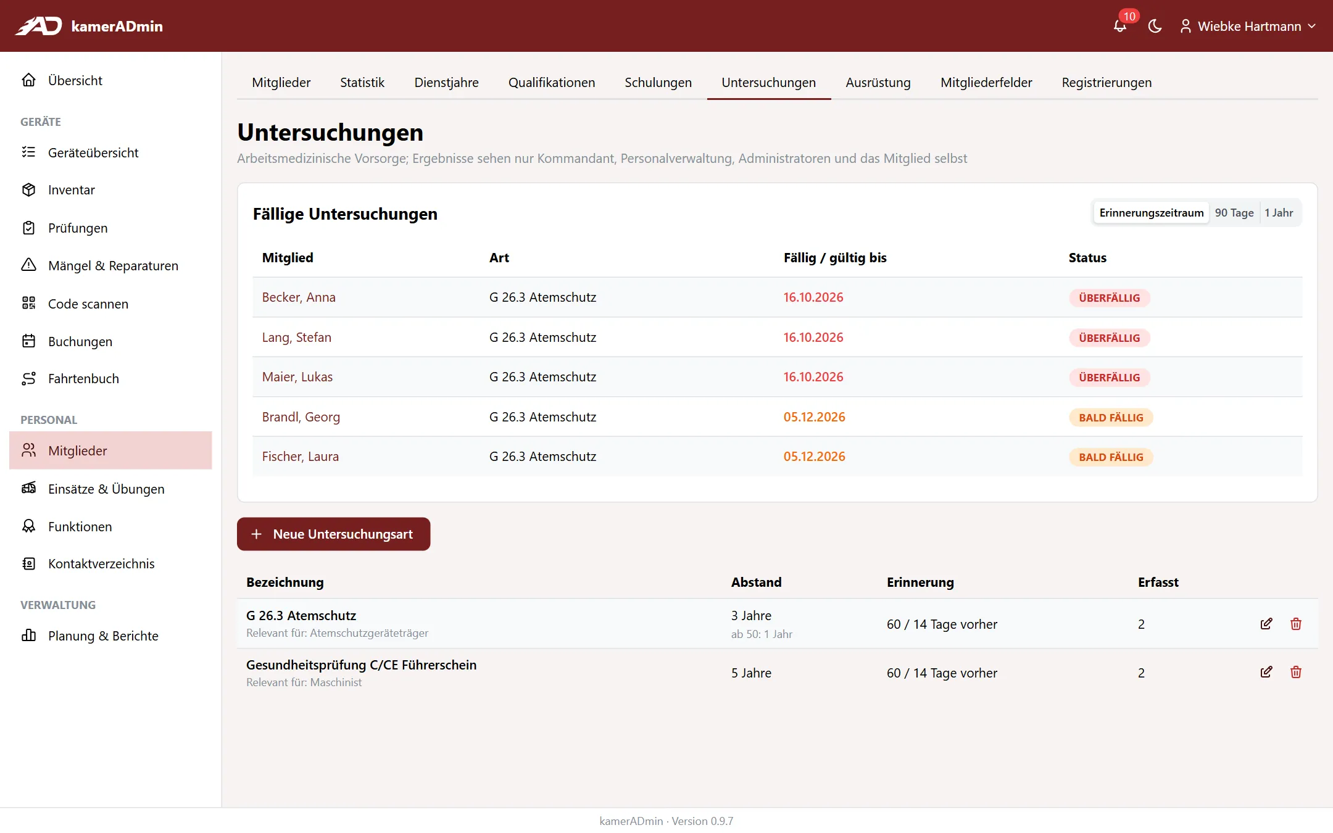Switch to the Registrierungen tab

tap(1107, 83)
